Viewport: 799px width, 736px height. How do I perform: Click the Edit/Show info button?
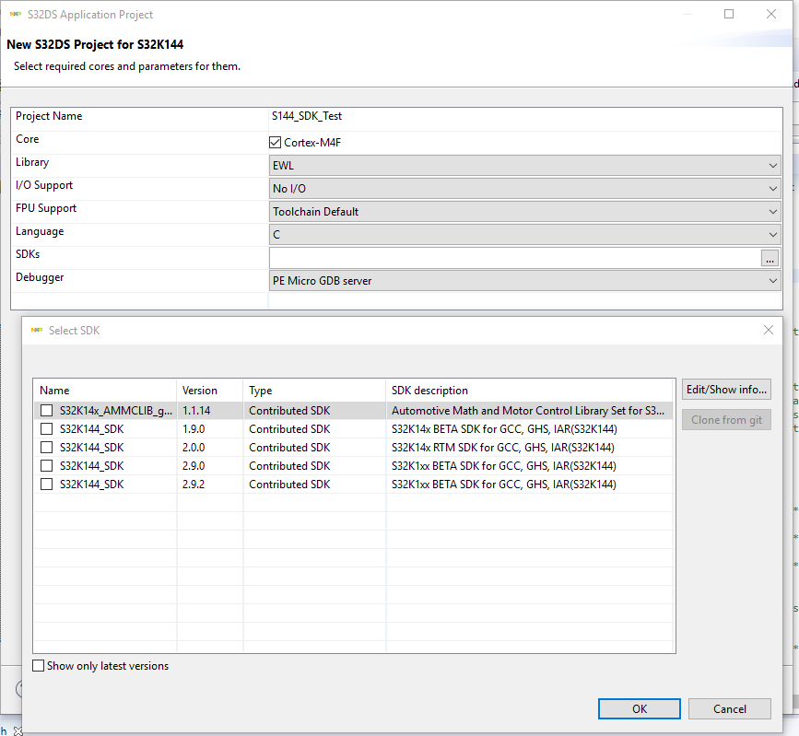pyautogui.click(x=726, y=390)
